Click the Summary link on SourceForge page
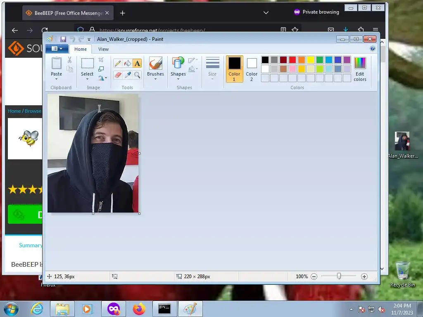Image resolution: width=423 pixels, height=317 pixels. pos(31,245)
